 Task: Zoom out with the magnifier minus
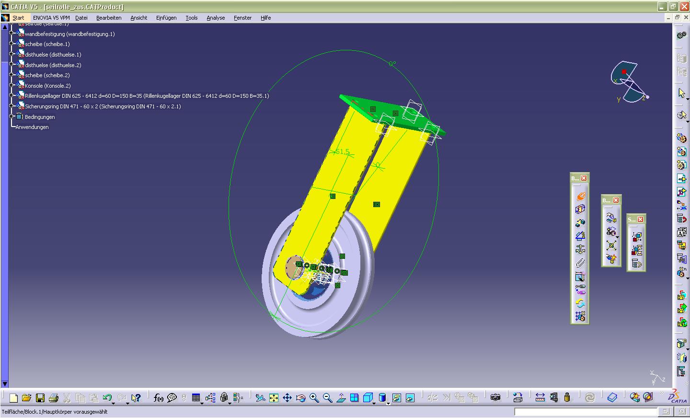327,398
